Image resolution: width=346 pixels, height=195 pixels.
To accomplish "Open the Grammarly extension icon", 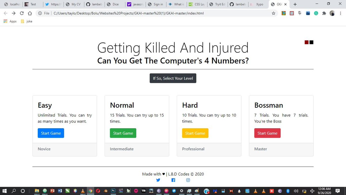I will (316, 13).
